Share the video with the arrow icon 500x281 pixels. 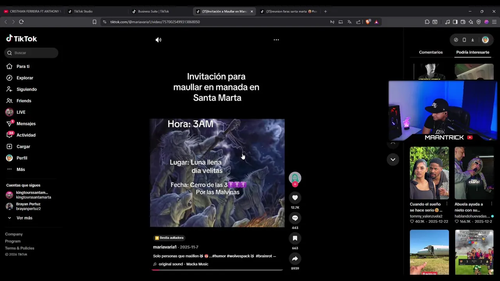(295, 259)
